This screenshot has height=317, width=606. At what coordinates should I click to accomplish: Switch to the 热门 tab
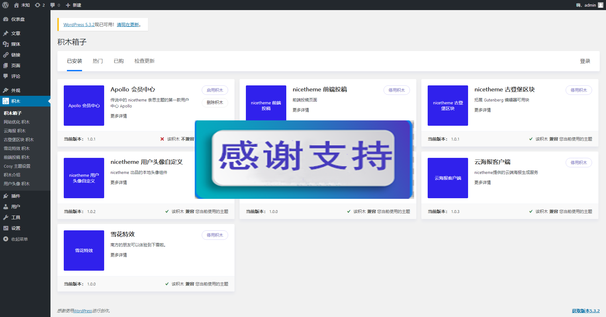[98, 61]
